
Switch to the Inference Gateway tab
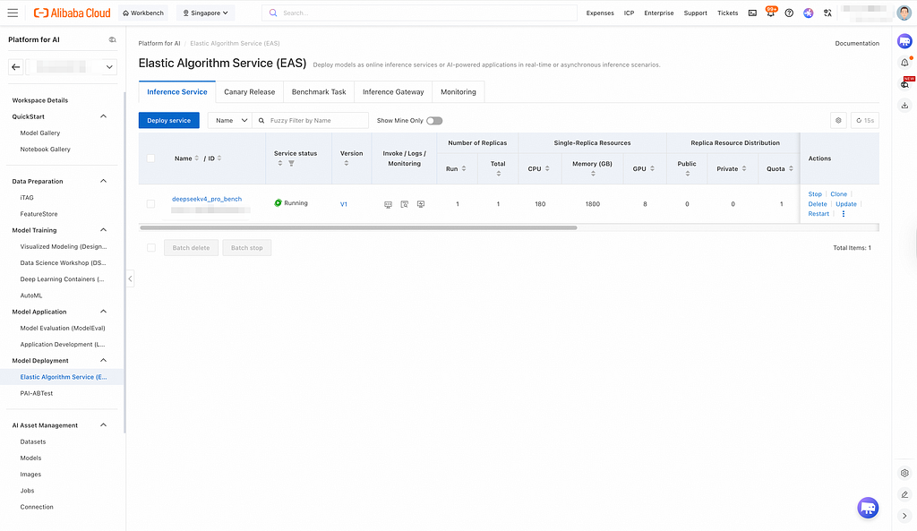393,92
